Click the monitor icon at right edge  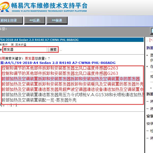click(x=150, y=31)
